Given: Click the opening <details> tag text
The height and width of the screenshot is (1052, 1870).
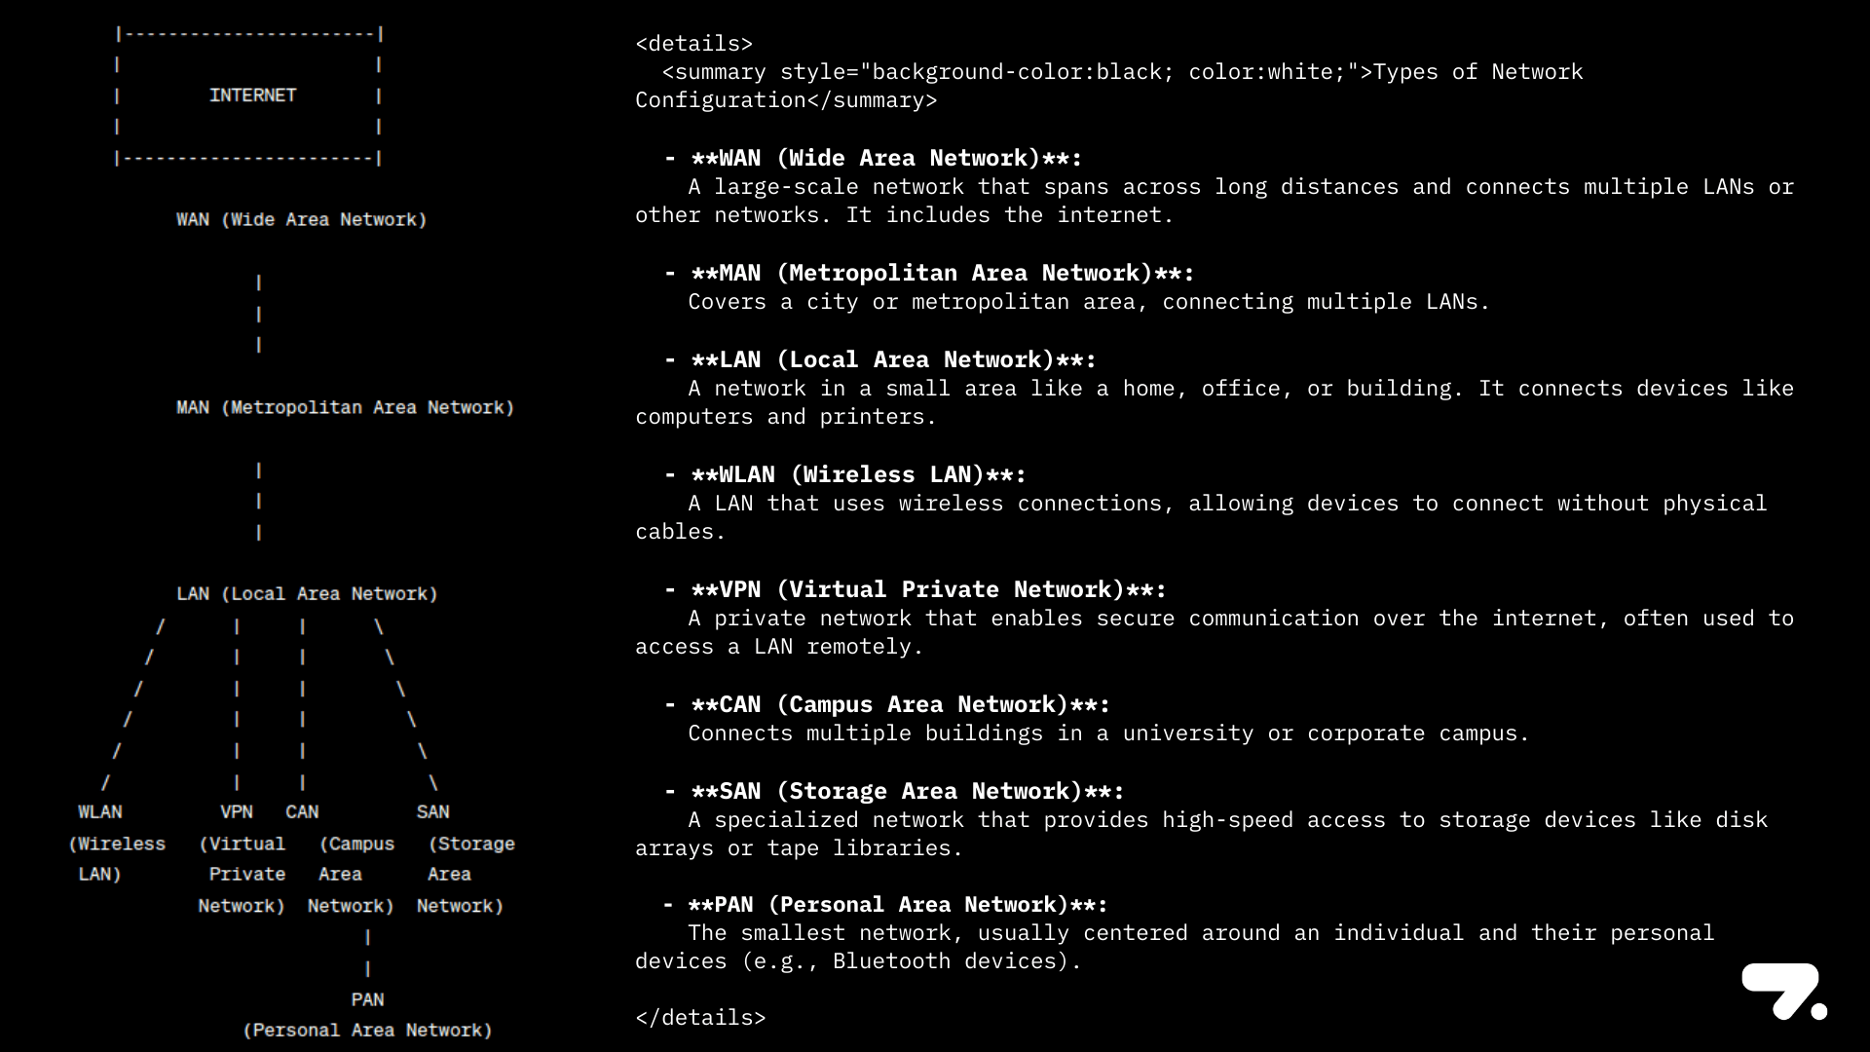Looking at the screenshot, I should pyautogui.click(x=693, y=44).
